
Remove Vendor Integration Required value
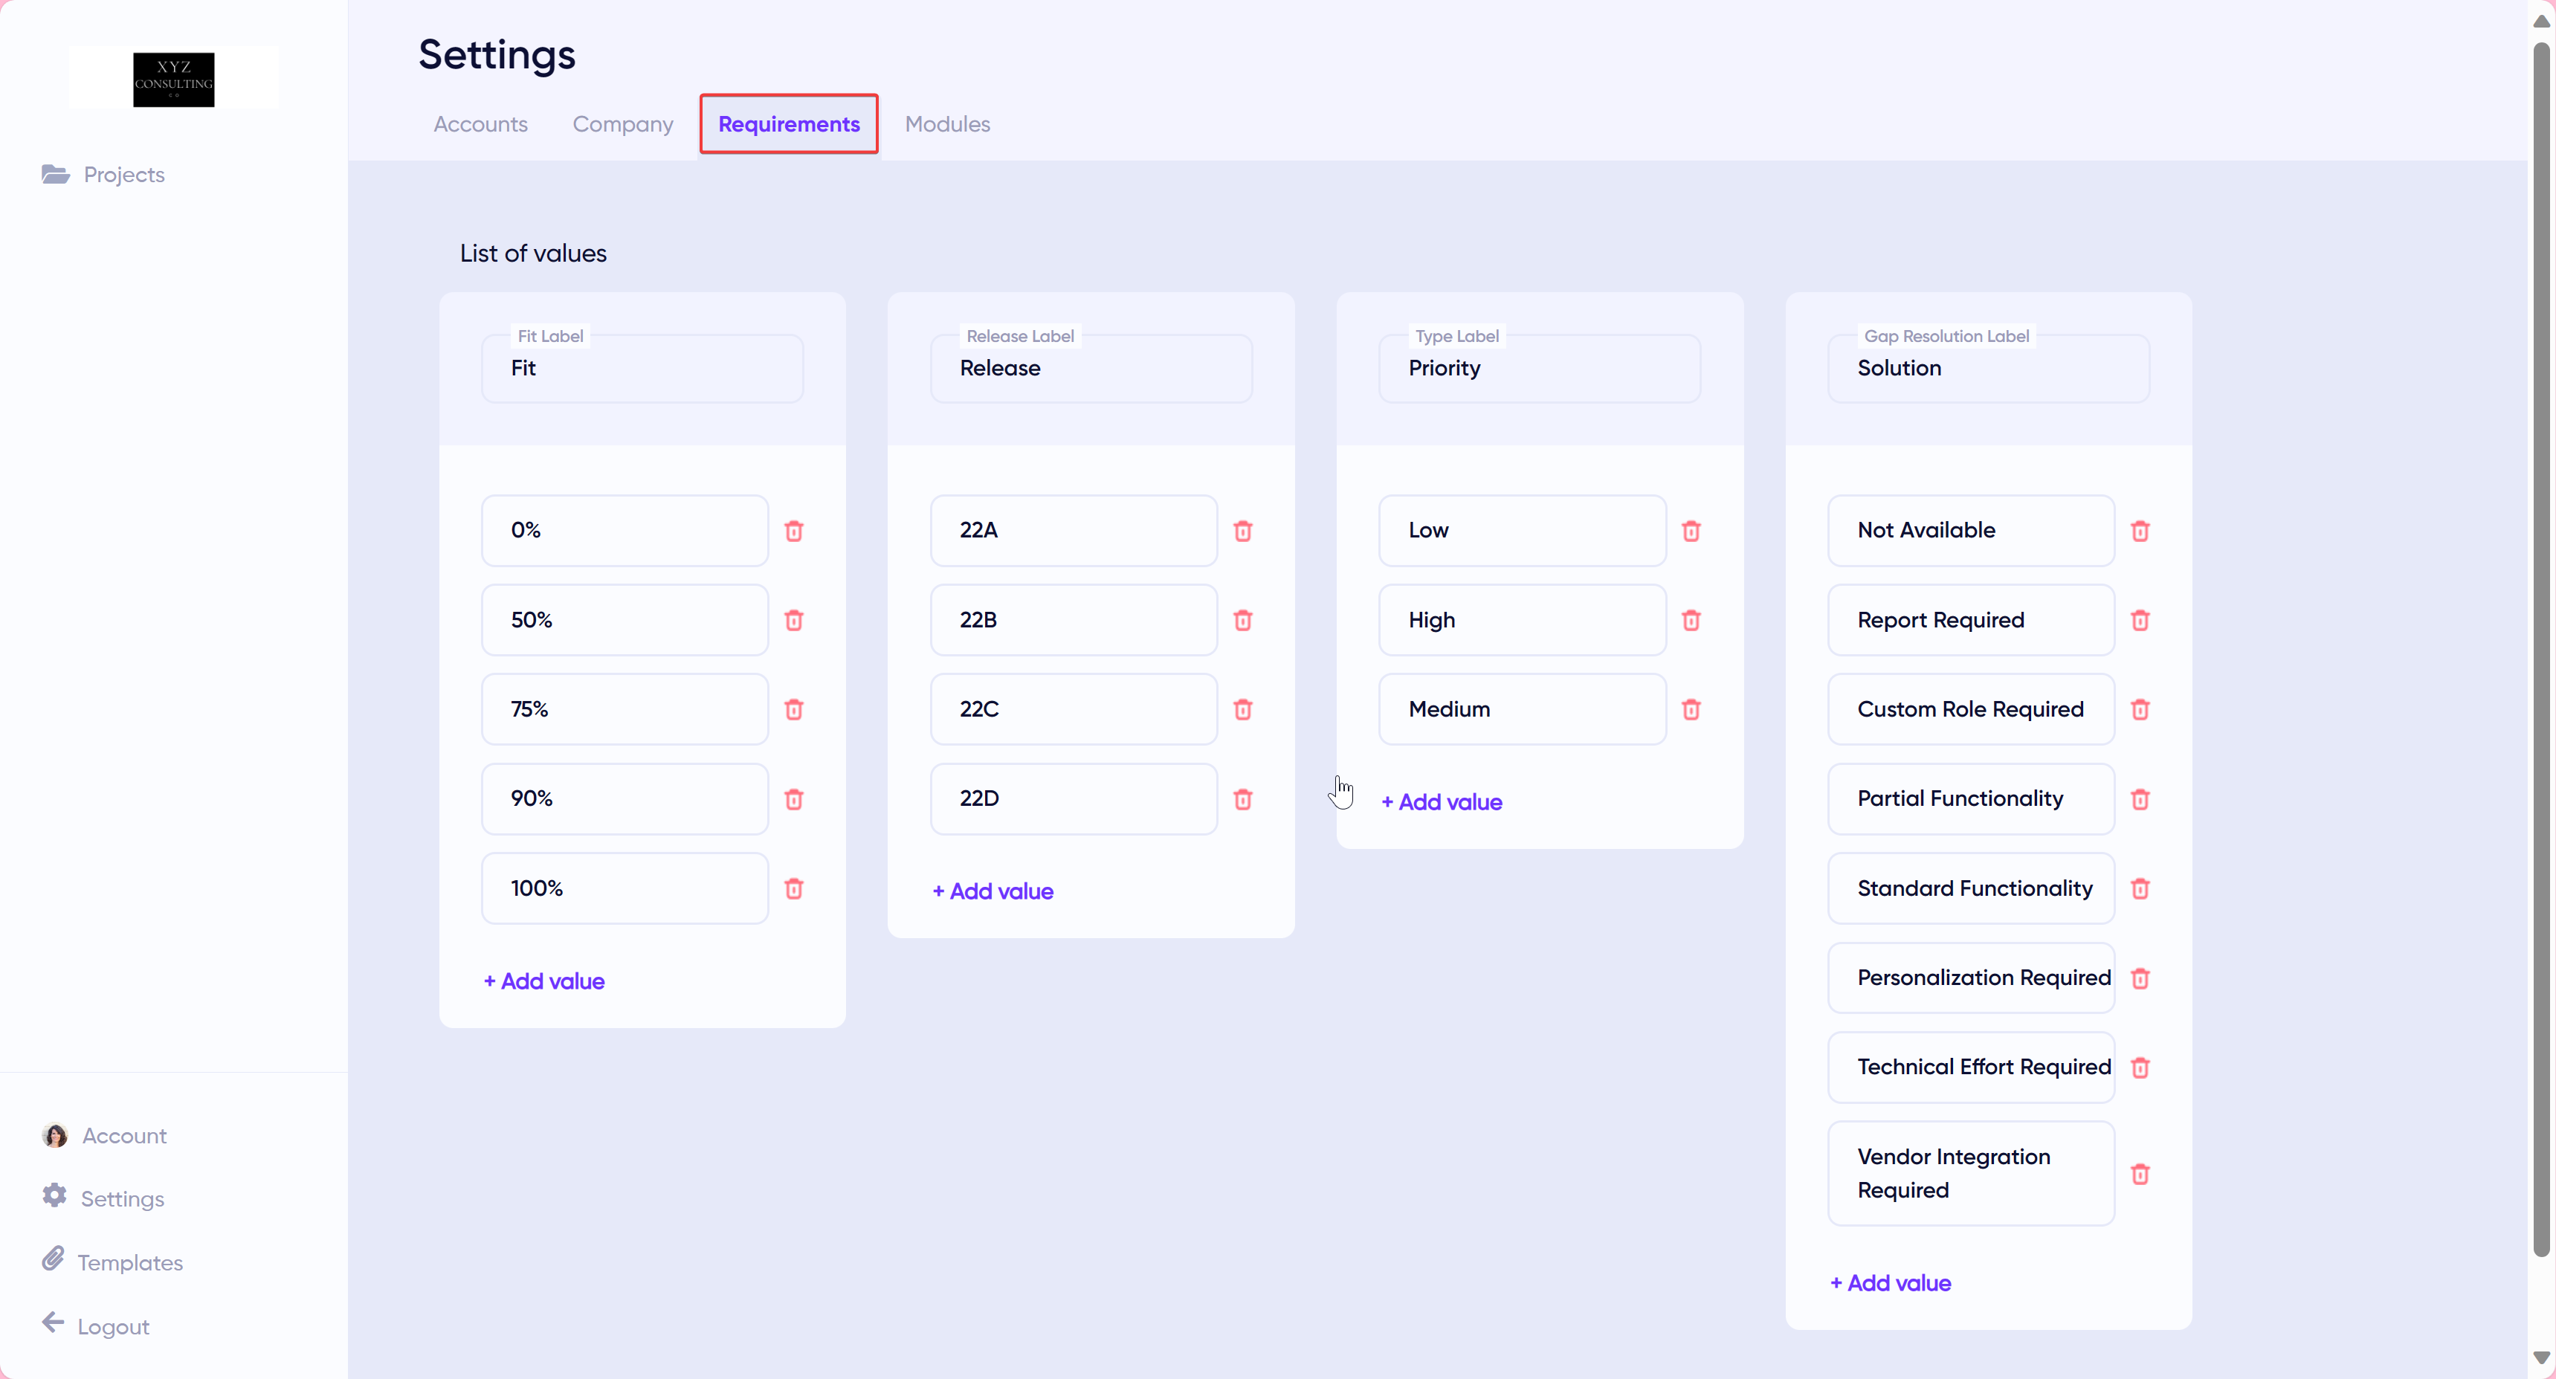click(x=2140, y=1175)
